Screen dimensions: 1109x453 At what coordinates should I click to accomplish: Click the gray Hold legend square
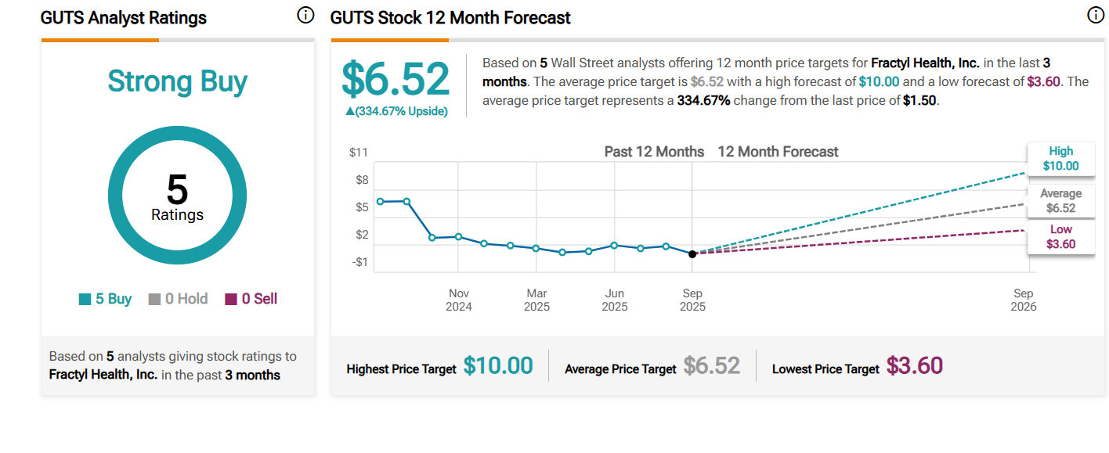[154, 299]
